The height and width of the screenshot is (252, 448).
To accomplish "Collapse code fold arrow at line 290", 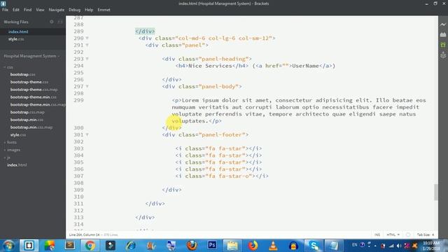I will (87, 38).
